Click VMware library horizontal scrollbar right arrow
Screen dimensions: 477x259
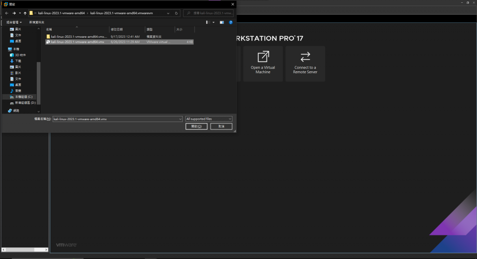point(46,250)
